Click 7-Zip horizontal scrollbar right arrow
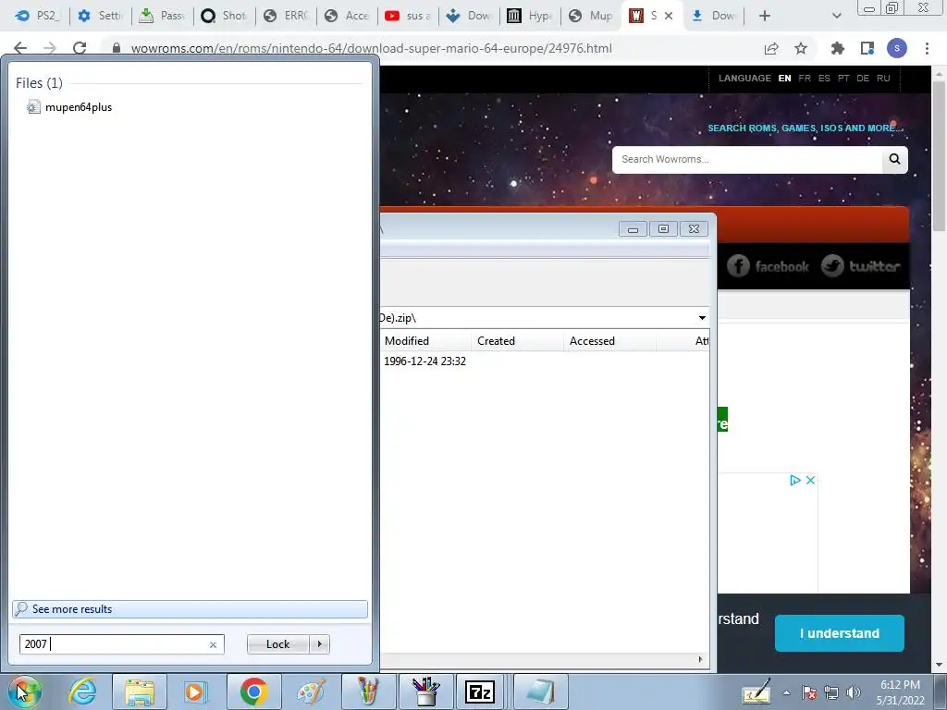Screen dimensions: 947x710 (x=700, y=659)
